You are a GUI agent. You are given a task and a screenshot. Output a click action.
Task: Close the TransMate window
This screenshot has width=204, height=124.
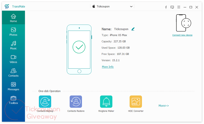(x=197, y=7)
